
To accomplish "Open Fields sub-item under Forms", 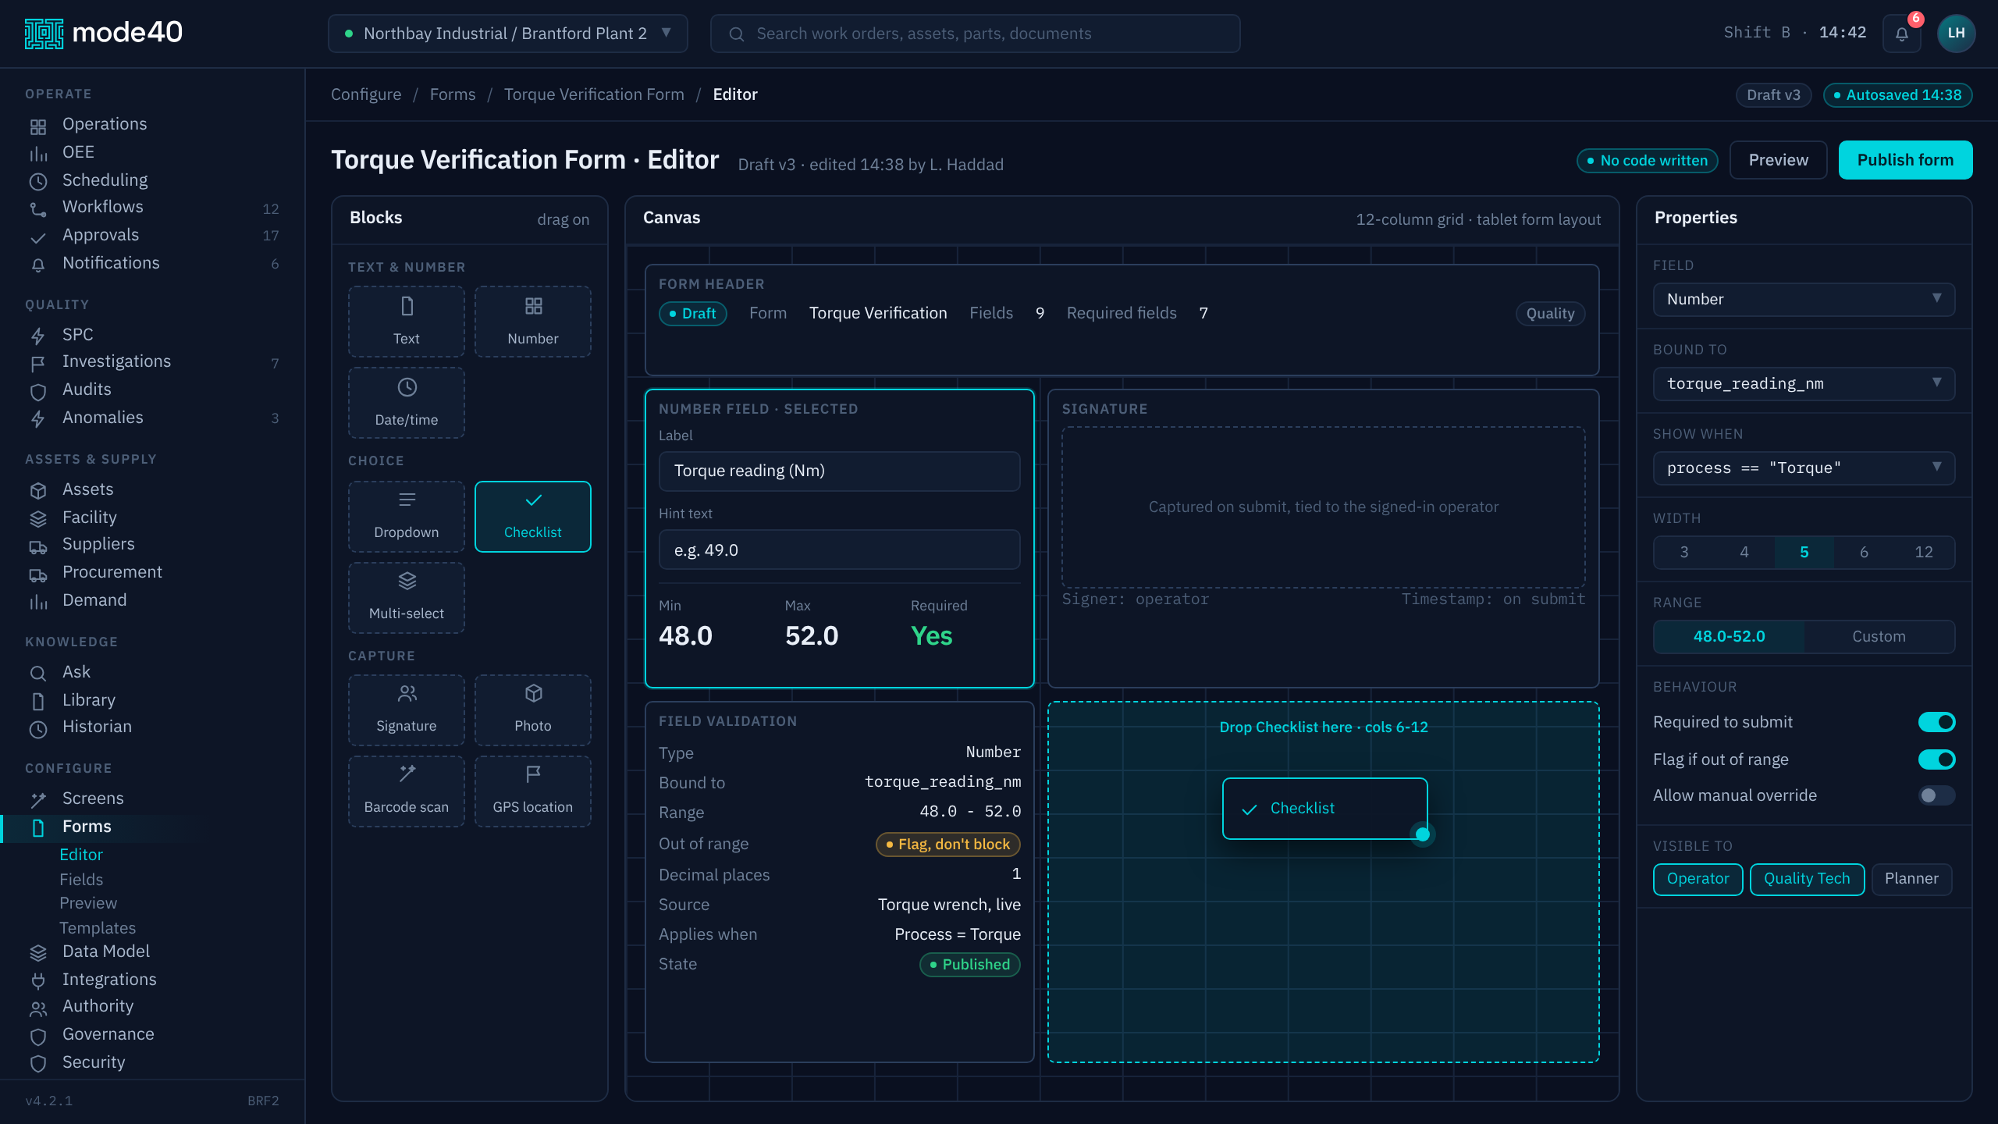I will click(81, 880).
